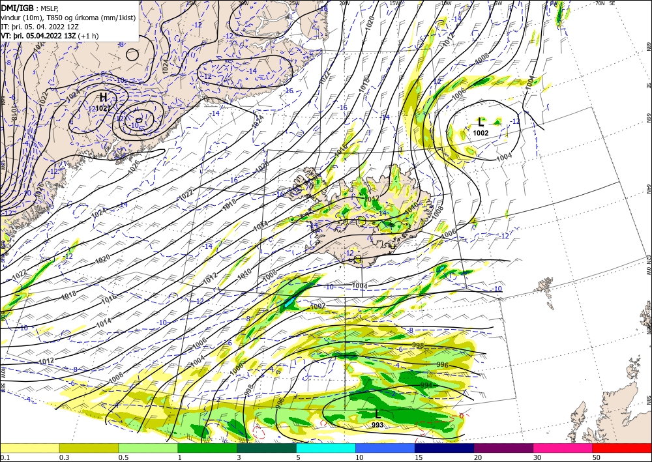Click the '994' isobar label
The height and width of the screenshot is (462, 652).
426,385
